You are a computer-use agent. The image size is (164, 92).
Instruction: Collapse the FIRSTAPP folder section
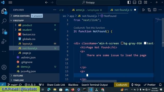click(x=34, y=20)
